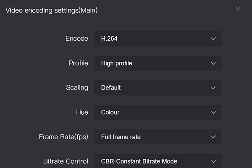This screenshot has height=168, width=252.
Task: Click the Hue dropdown chevron arrow
Action: pos(213,113)
